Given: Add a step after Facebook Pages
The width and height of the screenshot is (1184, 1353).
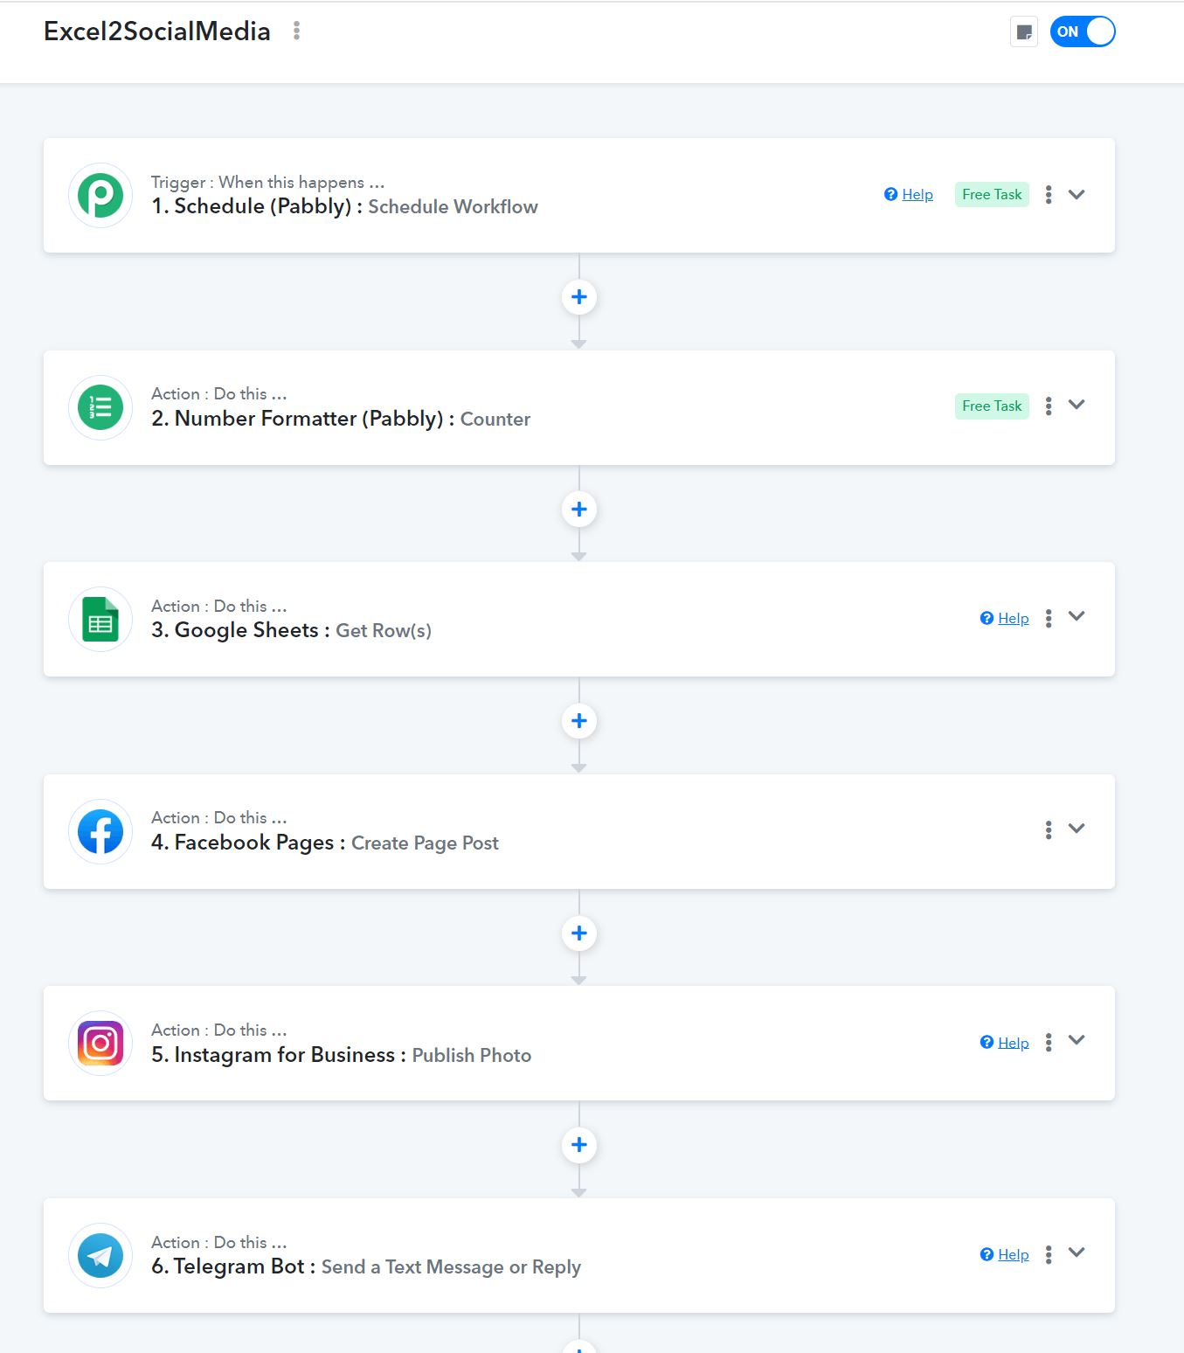Looking at the screenshot, I should 578,933.
